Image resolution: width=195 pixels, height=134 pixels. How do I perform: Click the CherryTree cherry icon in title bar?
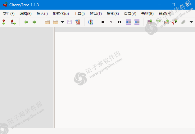click(5, 5)
